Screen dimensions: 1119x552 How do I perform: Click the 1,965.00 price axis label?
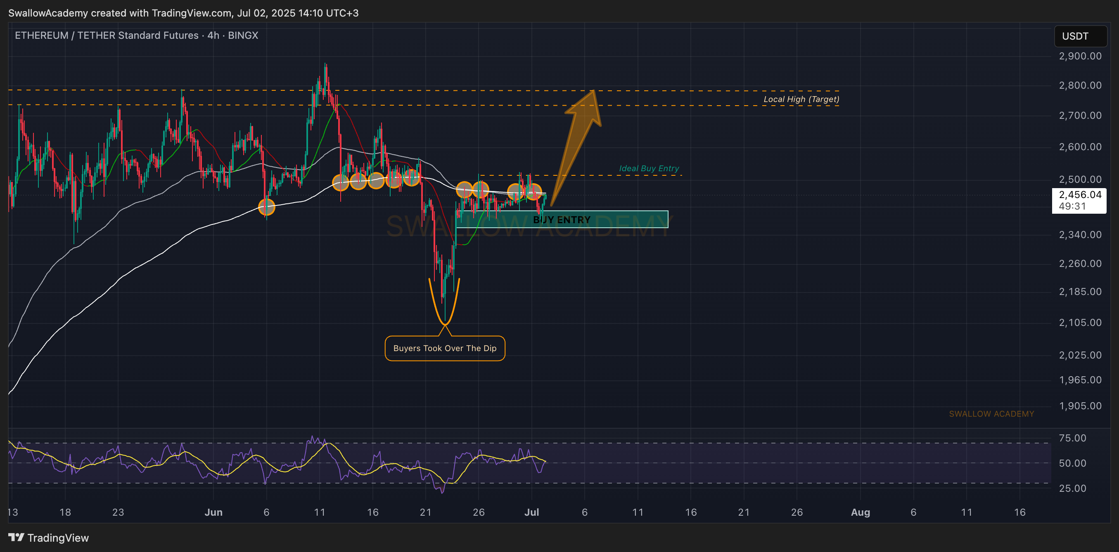(1080, 380)
